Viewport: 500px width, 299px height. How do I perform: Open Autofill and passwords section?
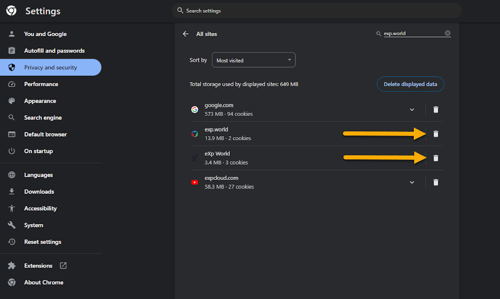(x=54, y=51)
